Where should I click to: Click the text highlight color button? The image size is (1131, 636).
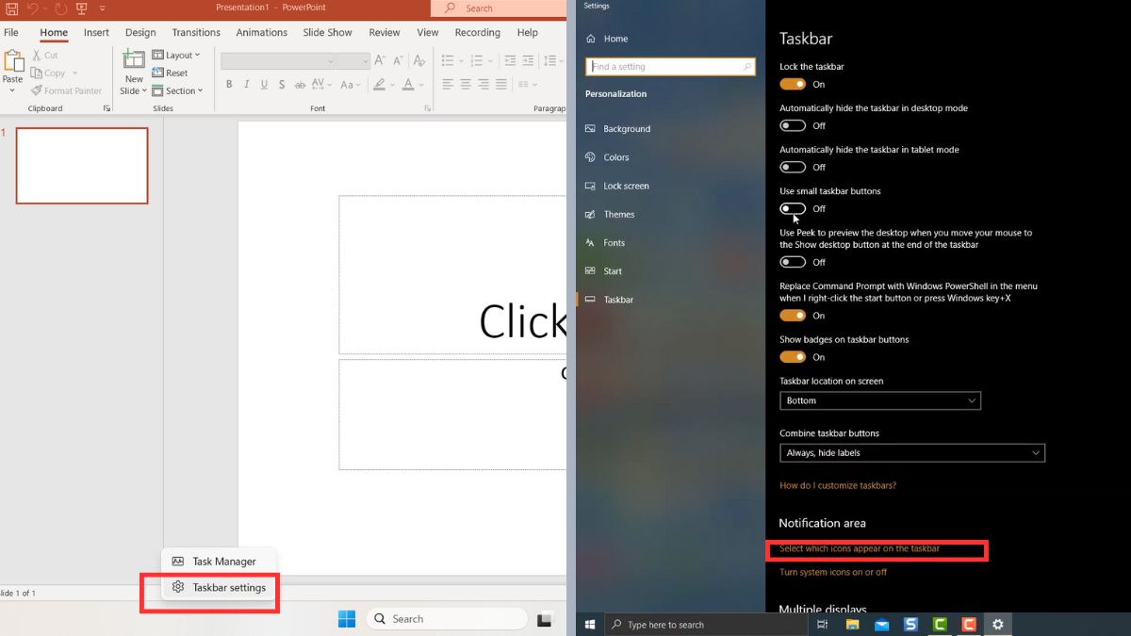pos(380,85)
